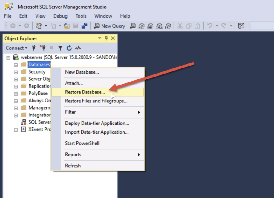Image resolution: width=274 pixels, height=198 pixels.
Task: Open the File menu
Action: point(8,16)
